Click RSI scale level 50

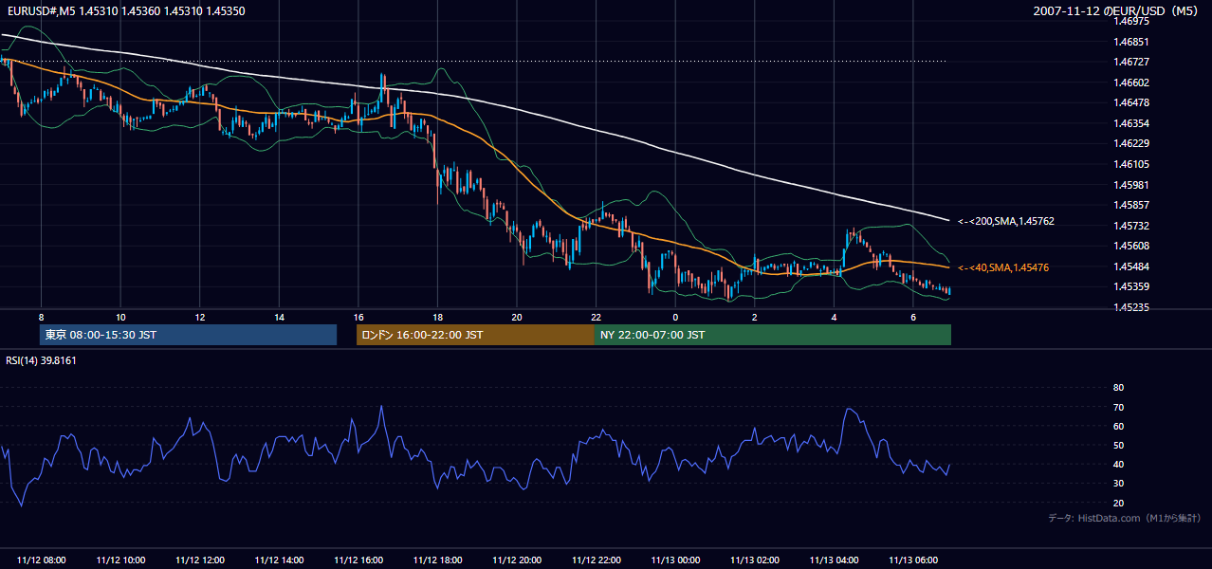point(1118,445)
